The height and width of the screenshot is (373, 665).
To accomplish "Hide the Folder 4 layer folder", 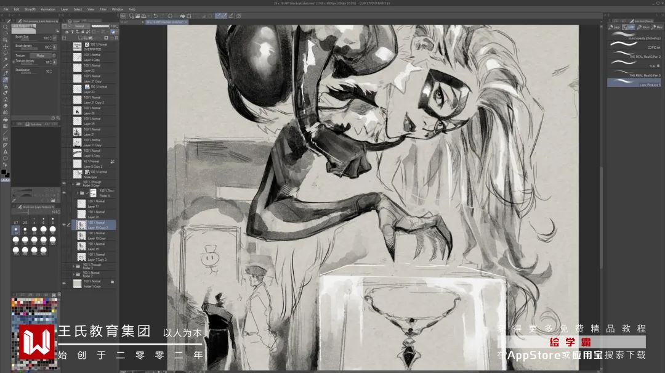I will tap(63, 192).
